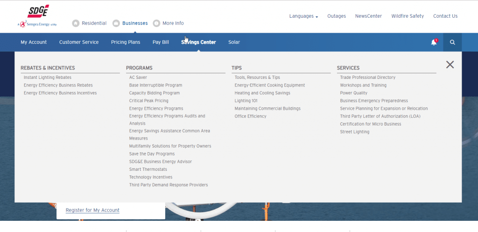Open Third Party Demand Response Providers
Screen dimensions: 478x232
169,185
